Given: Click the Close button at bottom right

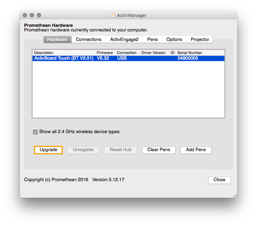Looking at the screenshot, I should [219, 180].
